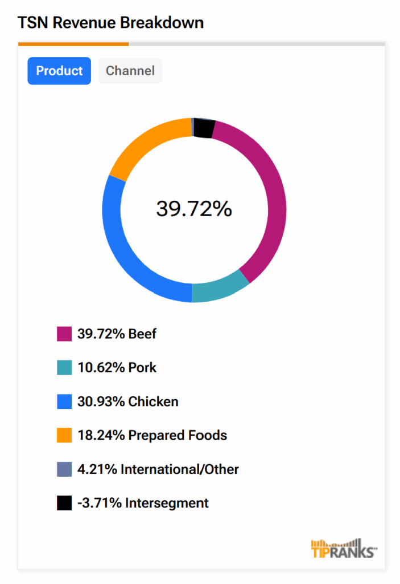The height and width of the screenshot is (584, 400).
Task: Click the -3.71% Intersegment legend label
Action: tap(143, 504)
